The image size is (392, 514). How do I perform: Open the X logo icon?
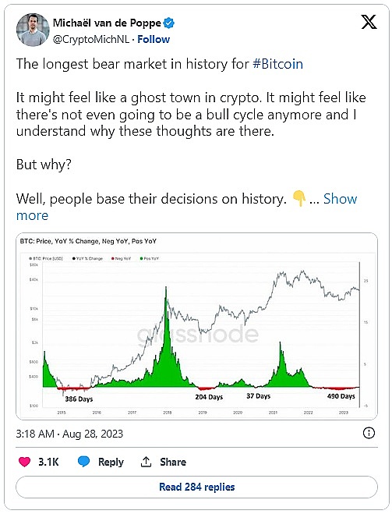click(x=369, y=23)
